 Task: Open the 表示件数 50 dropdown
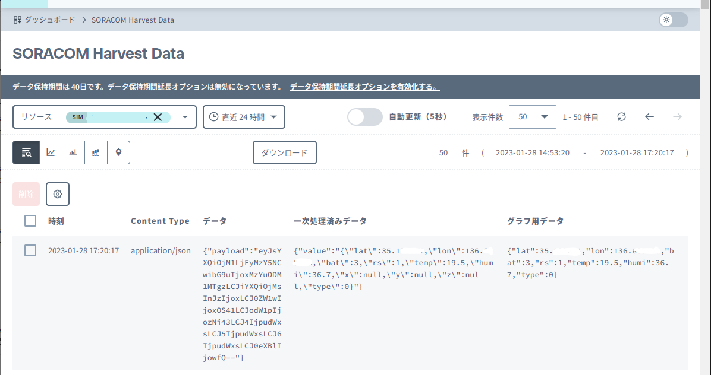532,117
